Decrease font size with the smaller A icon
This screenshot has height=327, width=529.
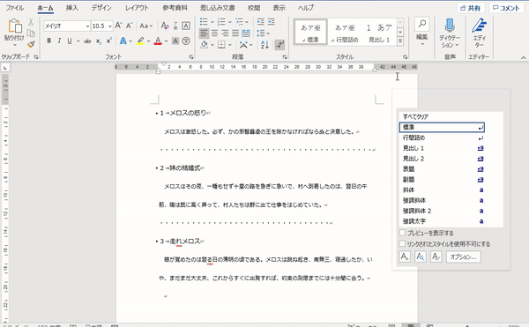tap(130, 26)
